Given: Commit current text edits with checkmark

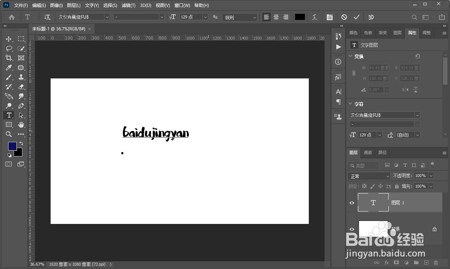Looking at the screenshot, I should pos(356,17).
